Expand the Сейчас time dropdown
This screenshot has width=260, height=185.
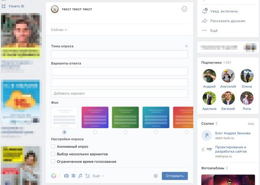pos(59,30)
